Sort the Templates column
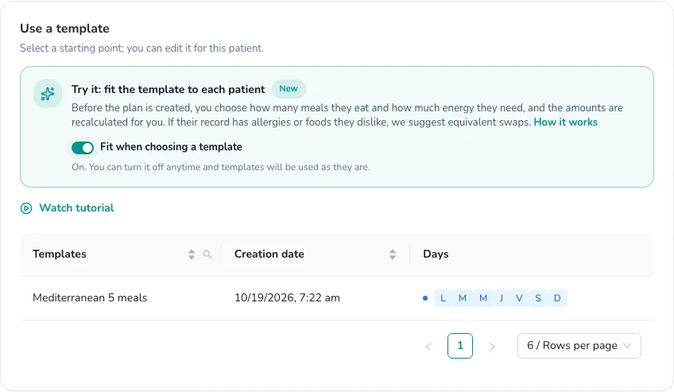 pos(192,254)
